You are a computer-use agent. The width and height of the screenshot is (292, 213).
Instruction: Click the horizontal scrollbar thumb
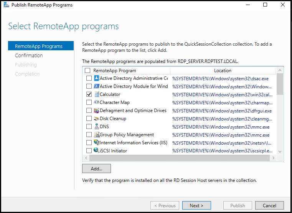[180, 158]
